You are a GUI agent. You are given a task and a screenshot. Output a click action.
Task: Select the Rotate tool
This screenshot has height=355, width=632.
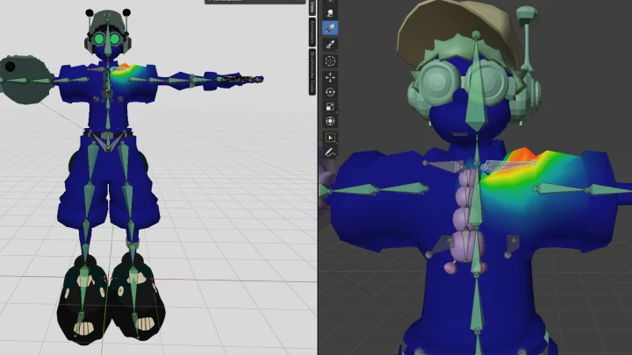point(330,92)
